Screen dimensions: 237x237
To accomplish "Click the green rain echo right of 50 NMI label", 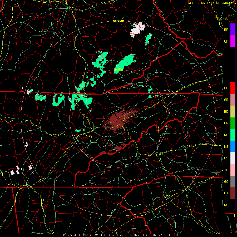I will pos(125,63).
